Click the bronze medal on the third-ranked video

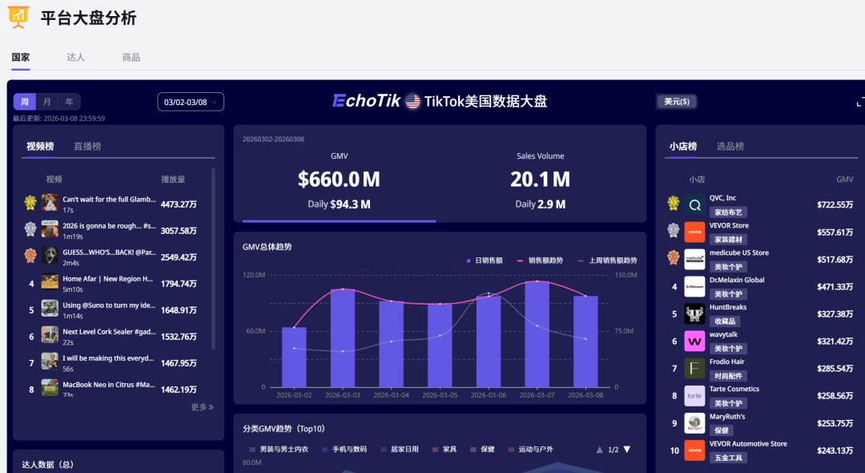(30, 256)
